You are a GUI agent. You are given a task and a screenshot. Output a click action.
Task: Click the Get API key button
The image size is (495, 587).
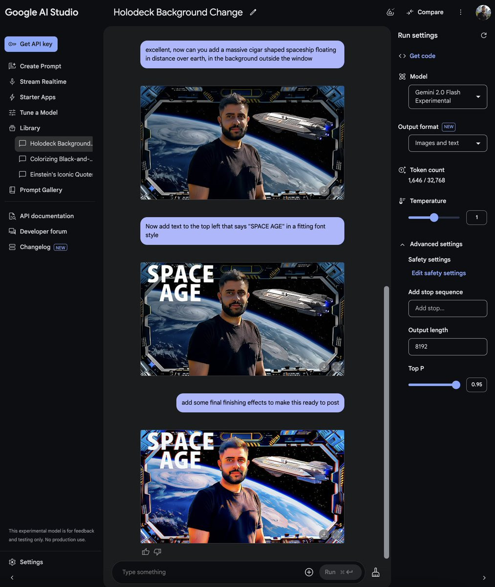31,44
